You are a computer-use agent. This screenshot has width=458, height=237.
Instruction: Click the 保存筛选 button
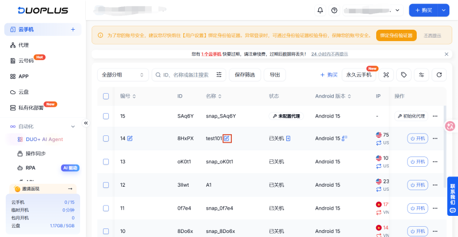pyautogui.click(x=245, y=75)
